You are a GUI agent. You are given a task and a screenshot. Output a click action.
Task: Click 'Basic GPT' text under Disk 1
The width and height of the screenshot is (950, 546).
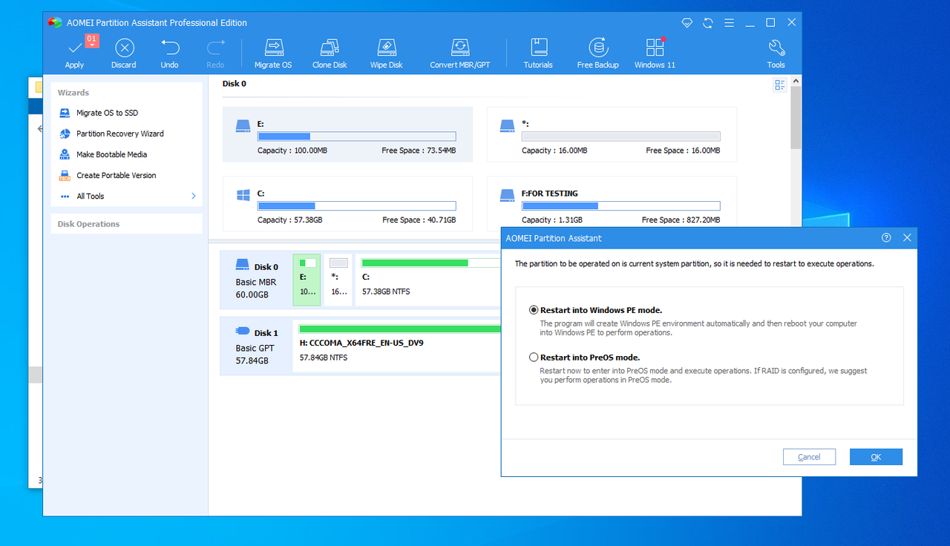(255, 348)
